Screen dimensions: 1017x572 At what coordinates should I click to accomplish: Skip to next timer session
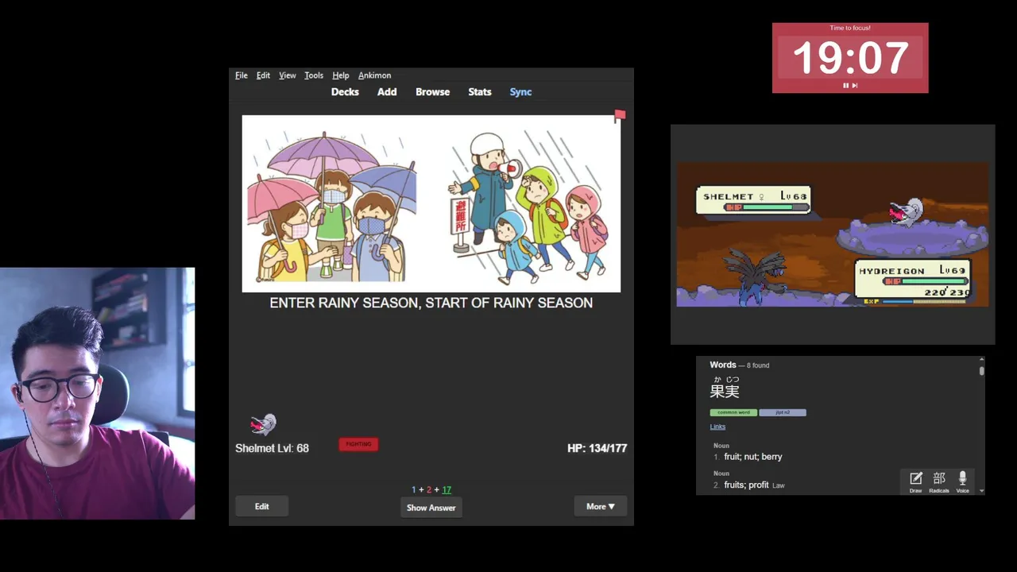pos(855,85)
